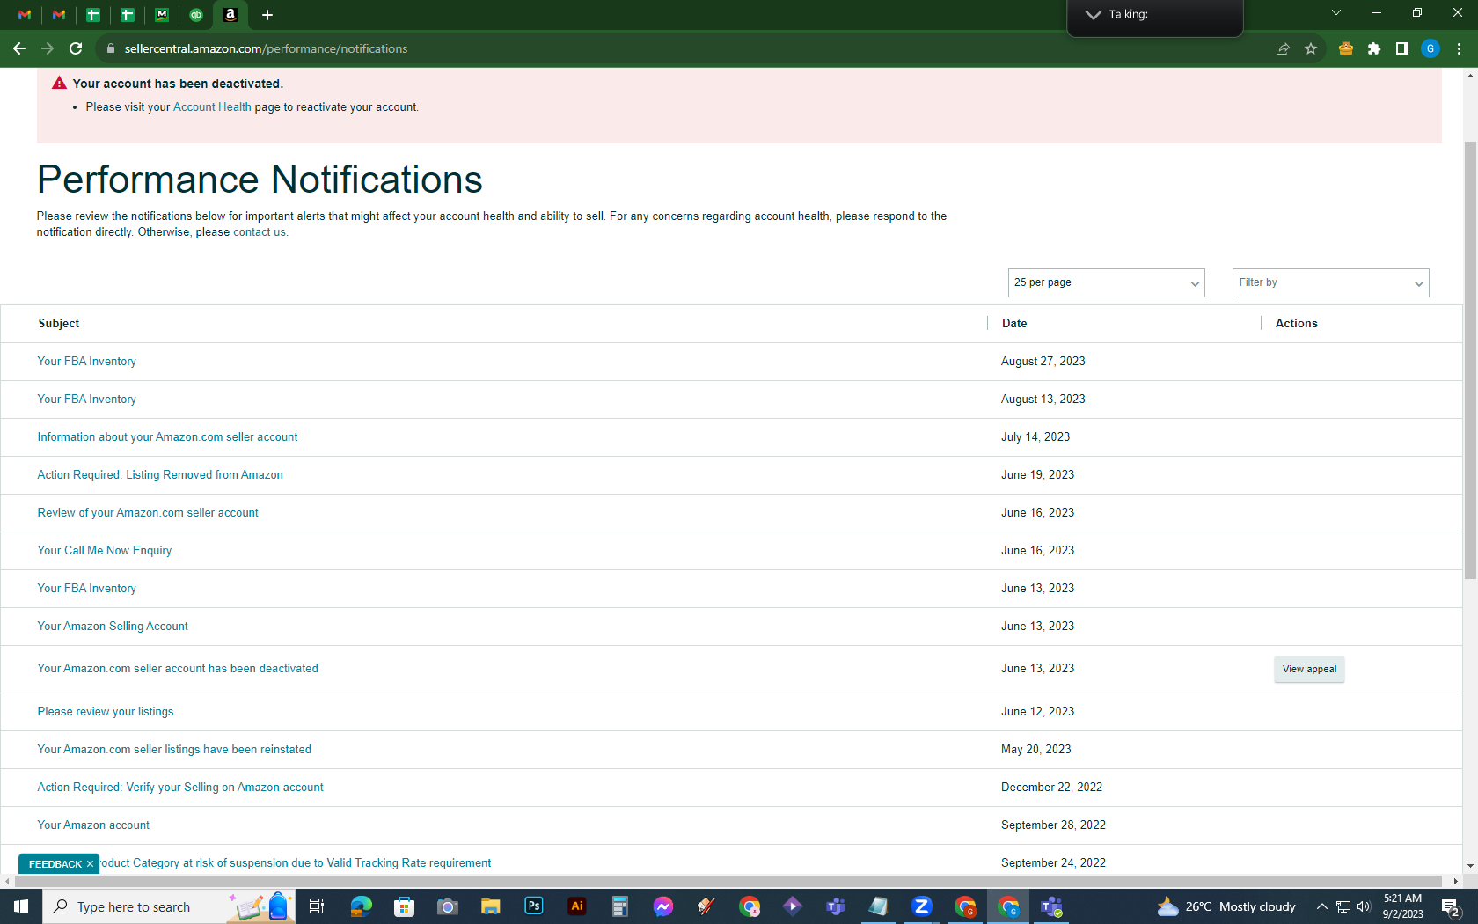Image resolution: width=1478 pixels, height=924 pixels.
Task: Open the weather widget showing 26°C
Action: 1226,906
